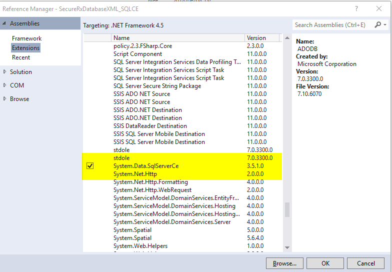This screenshot has width=392, height=272.
Task: Select the Script Component row
Action: tap(182, 54)
